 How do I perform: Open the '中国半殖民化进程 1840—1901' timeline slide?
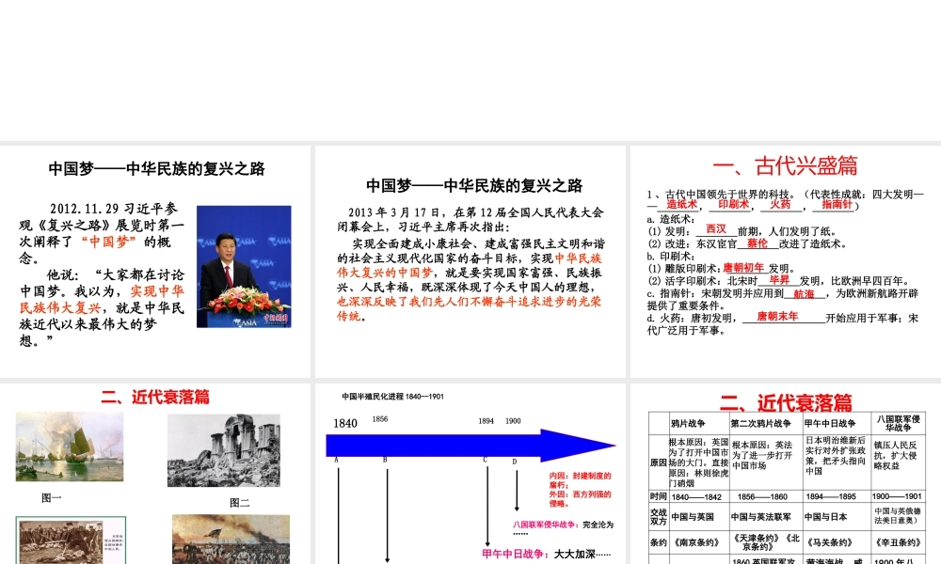point(470,474)
